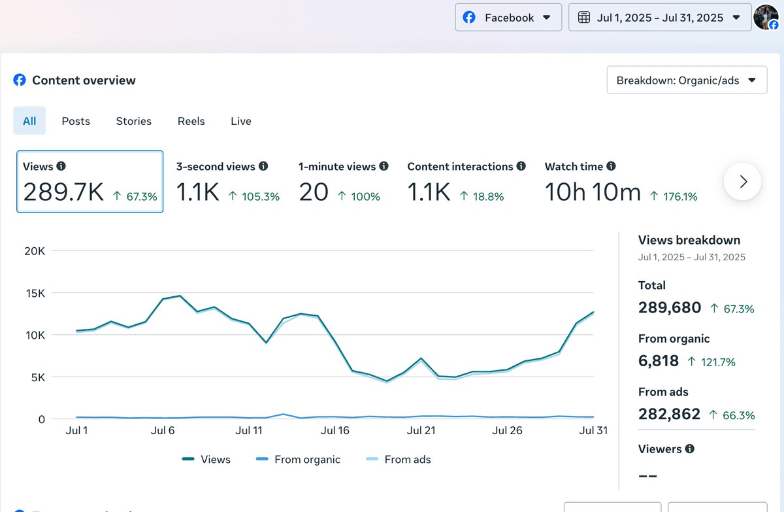Click the right arrow to show more metrics
784x512 pixels.
click(x=743, y=182)
